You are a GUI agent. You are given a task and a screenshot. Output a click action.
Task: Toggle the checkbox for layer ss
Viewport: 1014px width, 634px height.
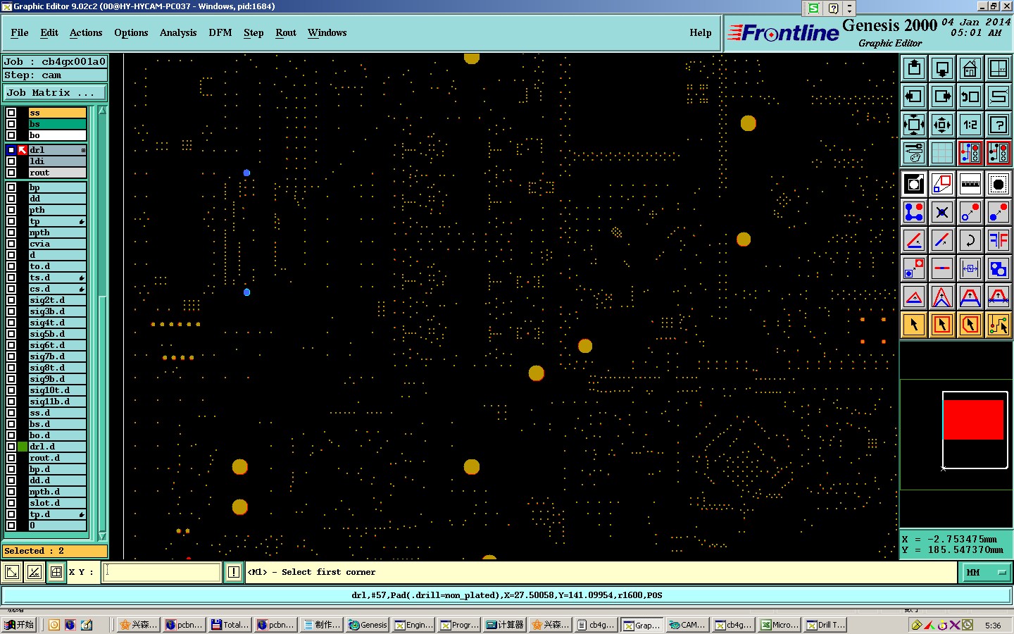pyautogui.click(x=11, y=113)
